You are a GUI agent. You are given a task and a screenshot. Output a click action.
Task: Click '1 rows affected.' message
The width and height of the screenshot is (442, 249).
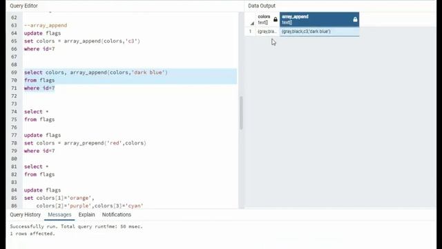32,234
